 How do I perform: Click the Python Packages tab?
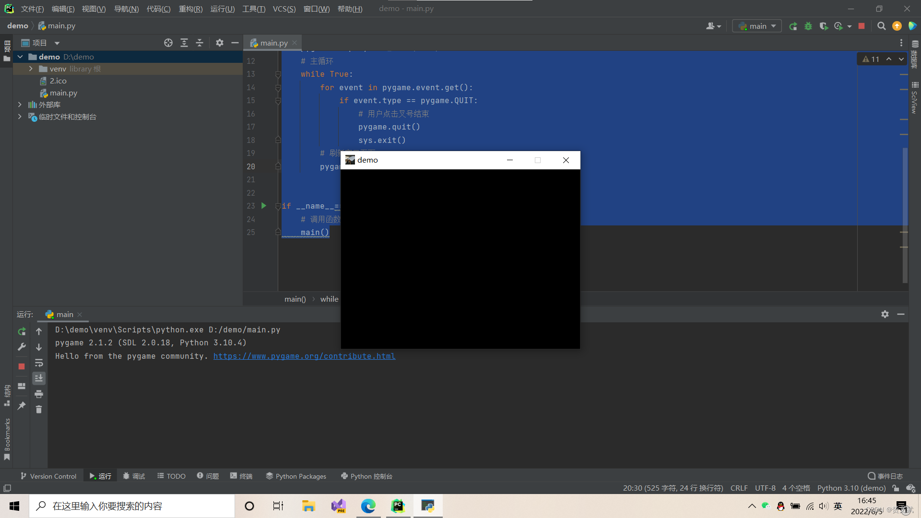pyautogui.click(x=295, y=476)
